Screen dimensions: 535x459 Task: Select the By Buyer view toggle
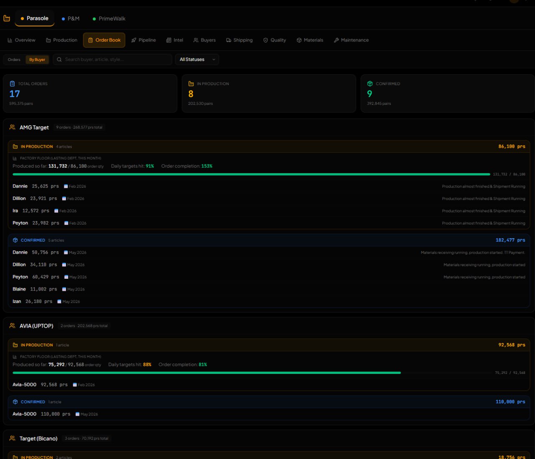coord(37,60)
